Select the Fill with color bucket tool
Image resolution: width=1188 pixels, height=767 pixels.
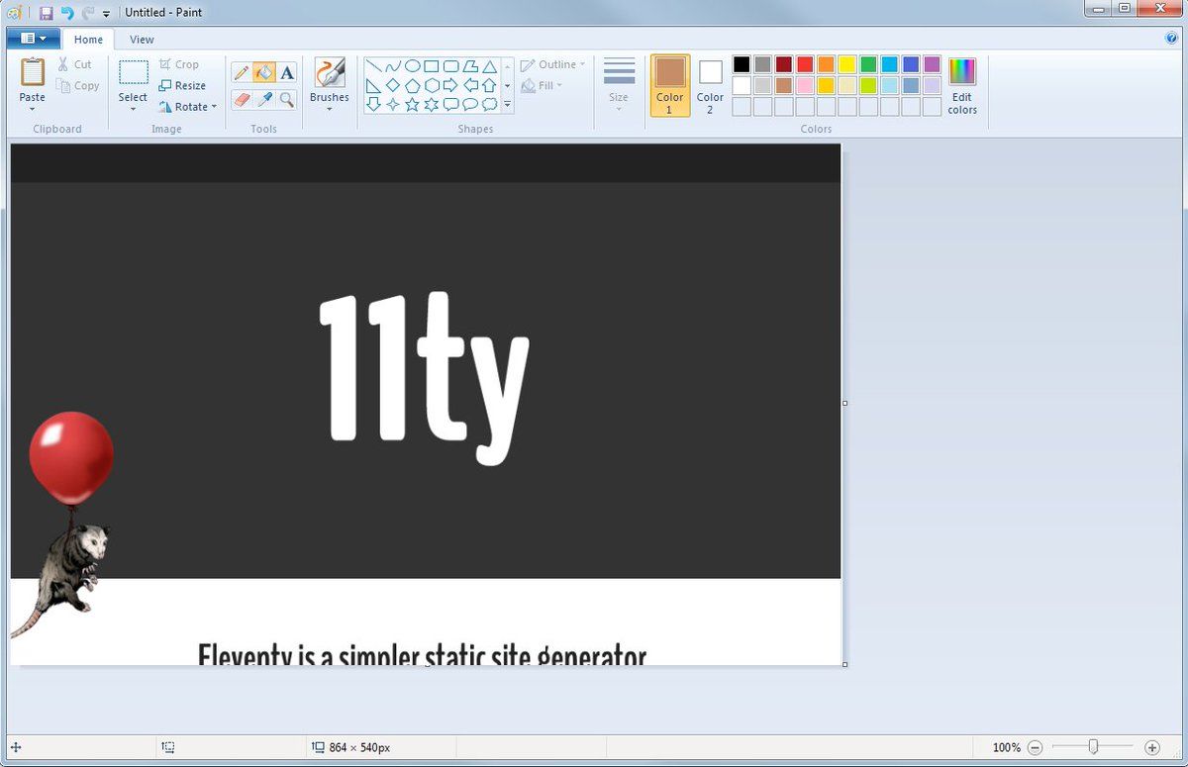[x=264, y=73]
